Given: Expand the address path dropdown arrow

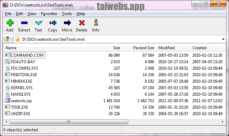Looking at the screenshot, I should tap(223, 39).
